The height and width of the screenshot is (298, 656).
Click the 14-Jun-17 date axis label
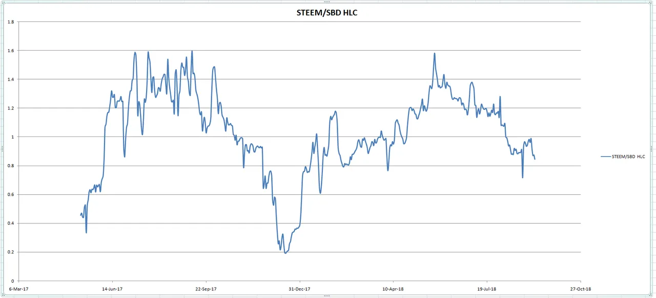pyautogui.click(x=112, y=289)
